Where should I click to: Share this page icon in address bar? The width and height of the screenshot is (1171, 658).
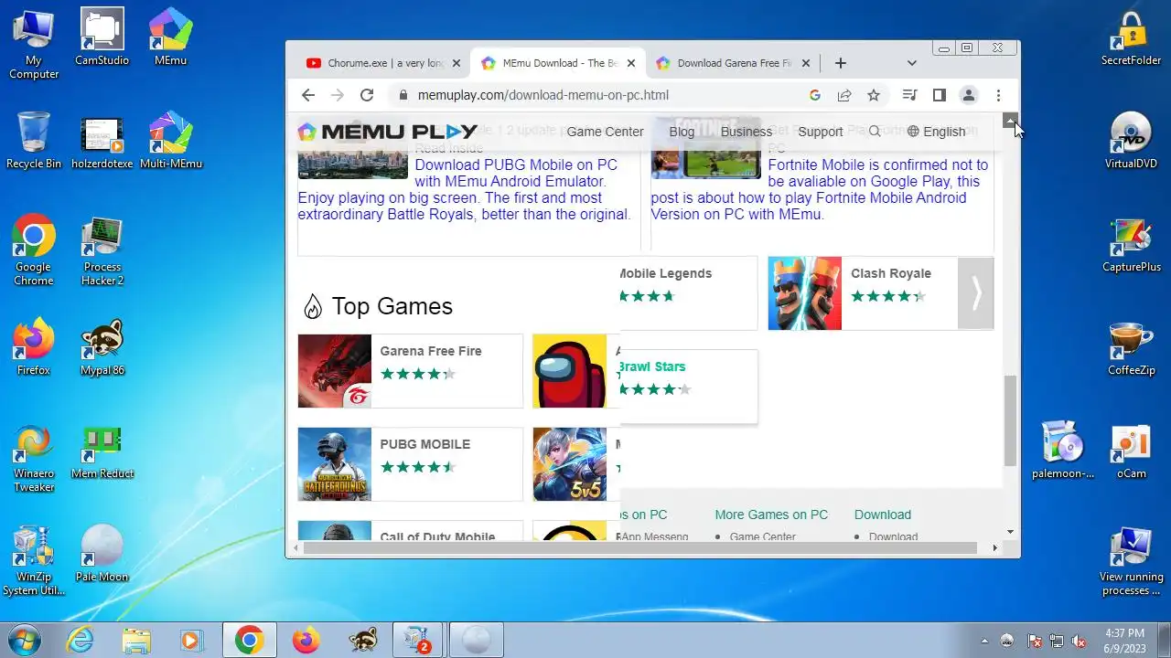click(x=844, y=95)
